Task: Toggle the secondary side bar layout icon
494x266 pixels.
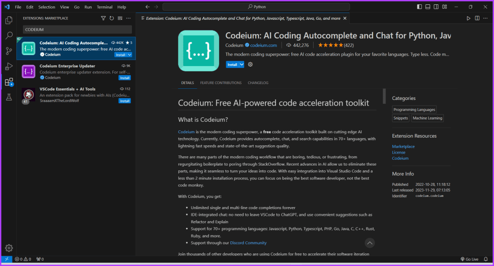Action: (436, 7)
